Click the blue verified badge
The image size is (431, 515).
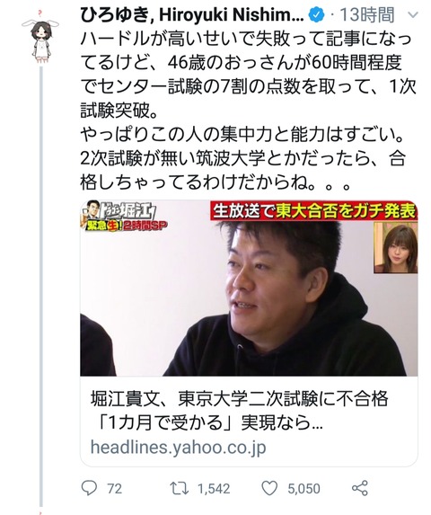pyautogui.click(x=317, y=15)
